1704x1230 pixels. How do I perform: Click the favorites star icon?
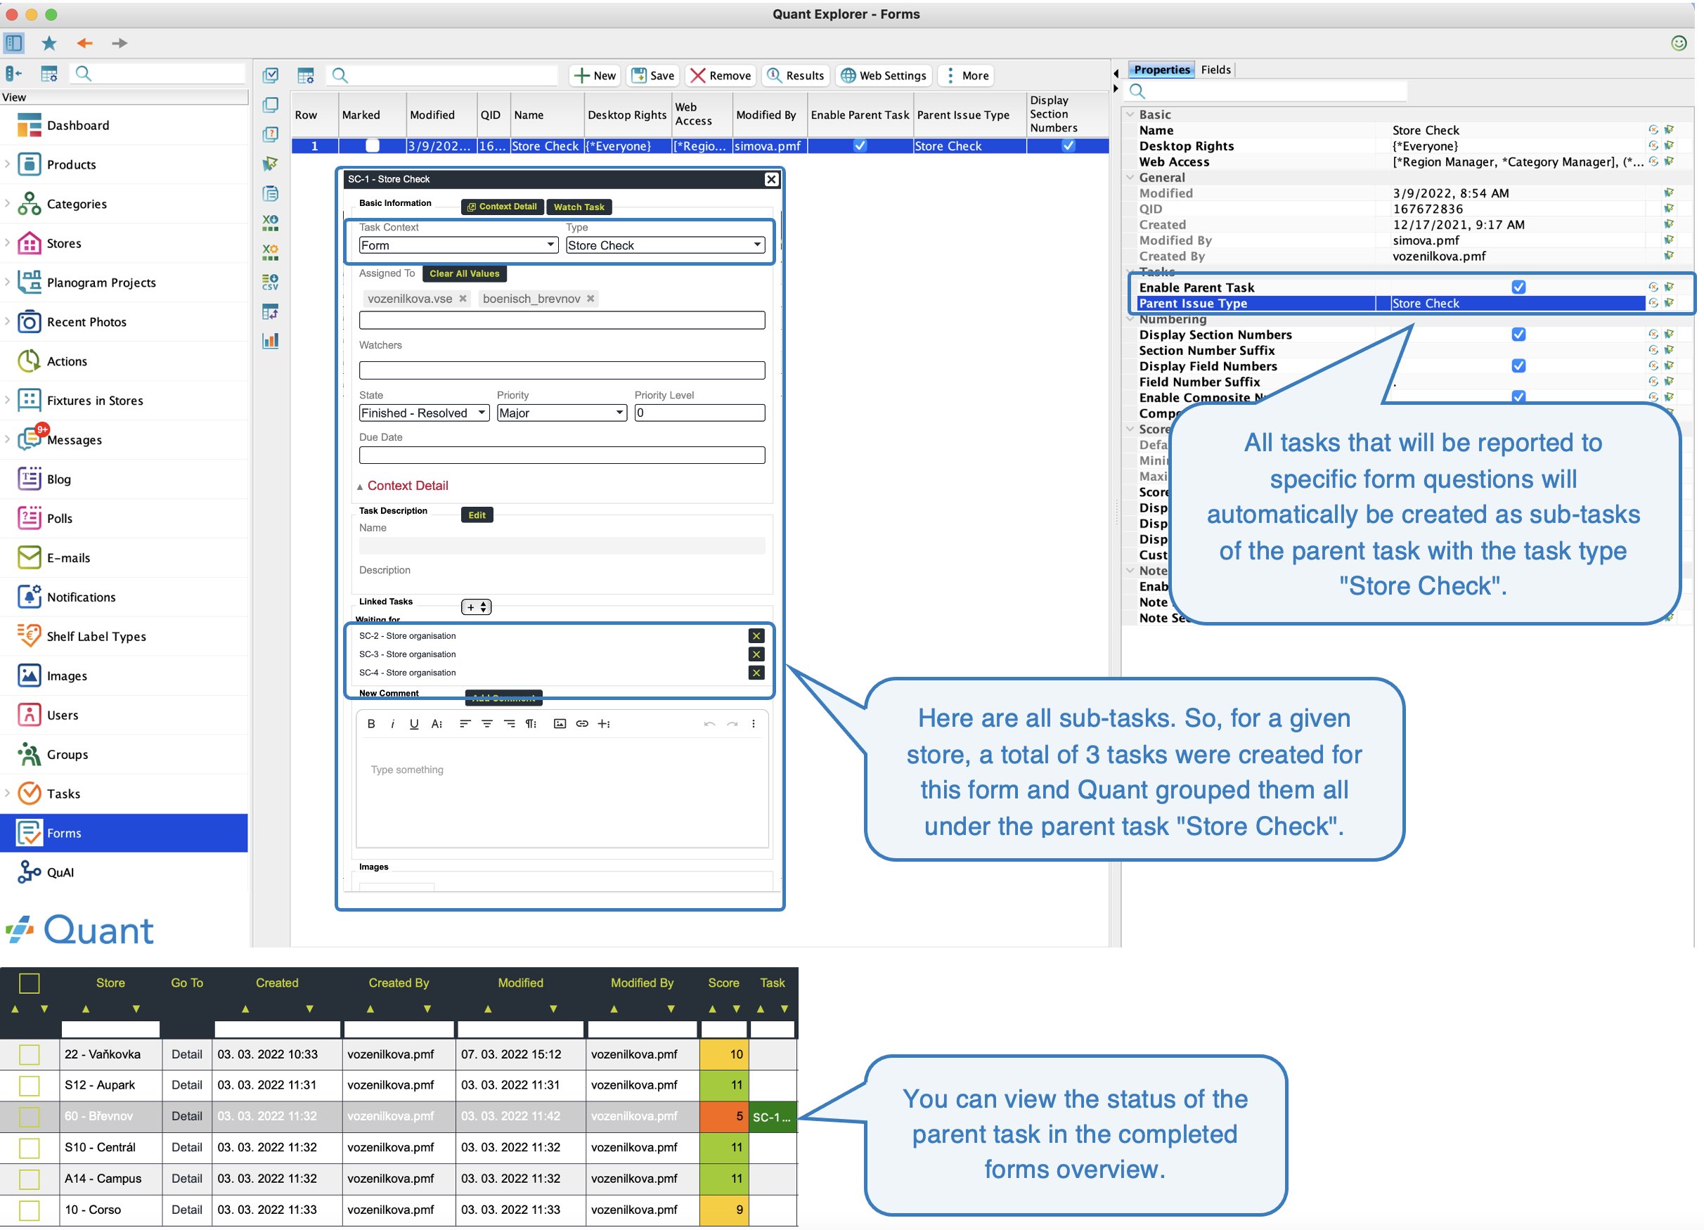pos(49,43)
